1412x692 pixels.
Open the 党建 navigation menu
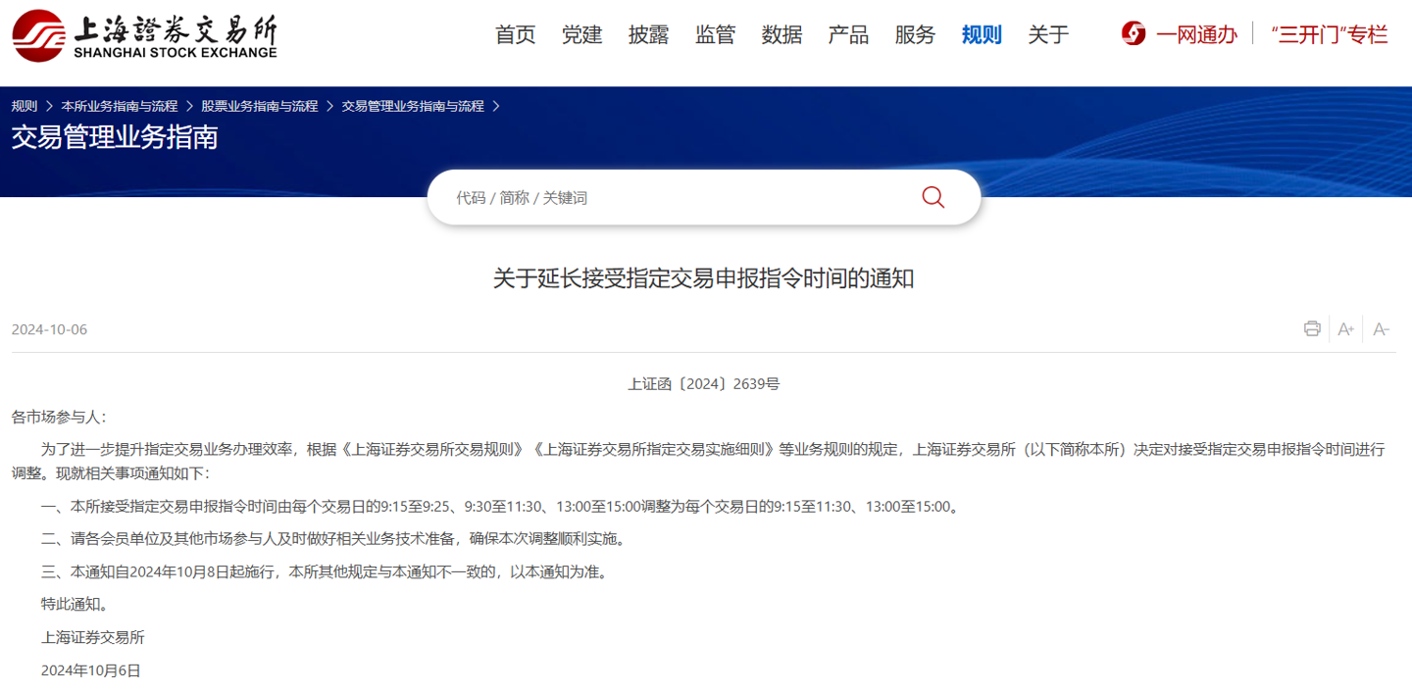coord(582,34)
